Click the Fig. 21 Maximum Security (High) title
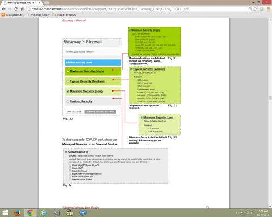The image size is (272, 217). point(146,30)
